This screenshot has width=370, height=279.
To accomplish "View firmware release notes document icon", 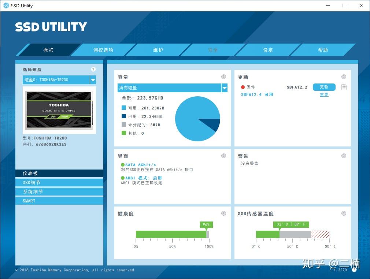I will click(343, 87).
